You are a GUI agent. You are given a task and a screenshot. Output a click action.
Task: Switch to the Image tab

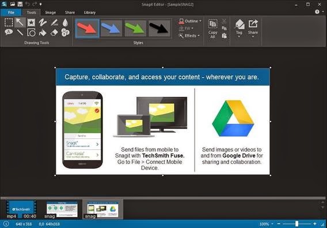click(51, 13)
